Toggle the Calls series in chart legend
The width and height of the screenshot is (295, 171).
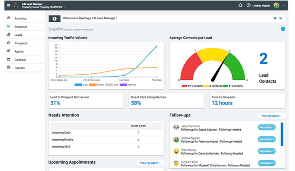(81, 85)
